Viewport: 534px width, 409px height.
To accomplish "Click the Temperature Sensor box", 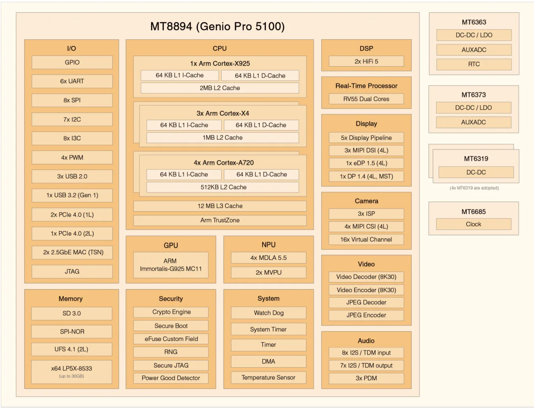I will 268,377.
